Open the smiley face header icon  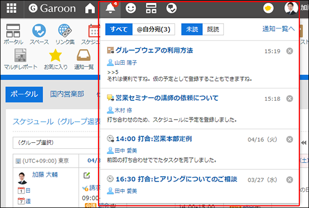tap(131, 9)
